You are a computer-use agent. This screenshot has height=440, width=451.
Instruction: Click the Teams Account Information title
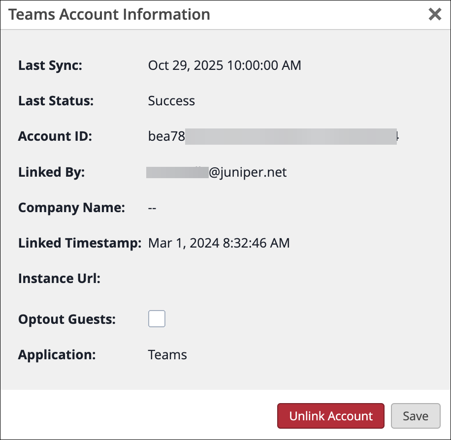coord(109,14)
